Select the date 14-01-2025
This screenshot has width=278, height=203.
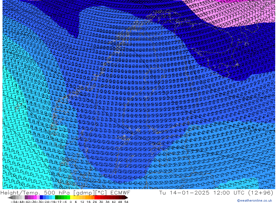[190, 192]
